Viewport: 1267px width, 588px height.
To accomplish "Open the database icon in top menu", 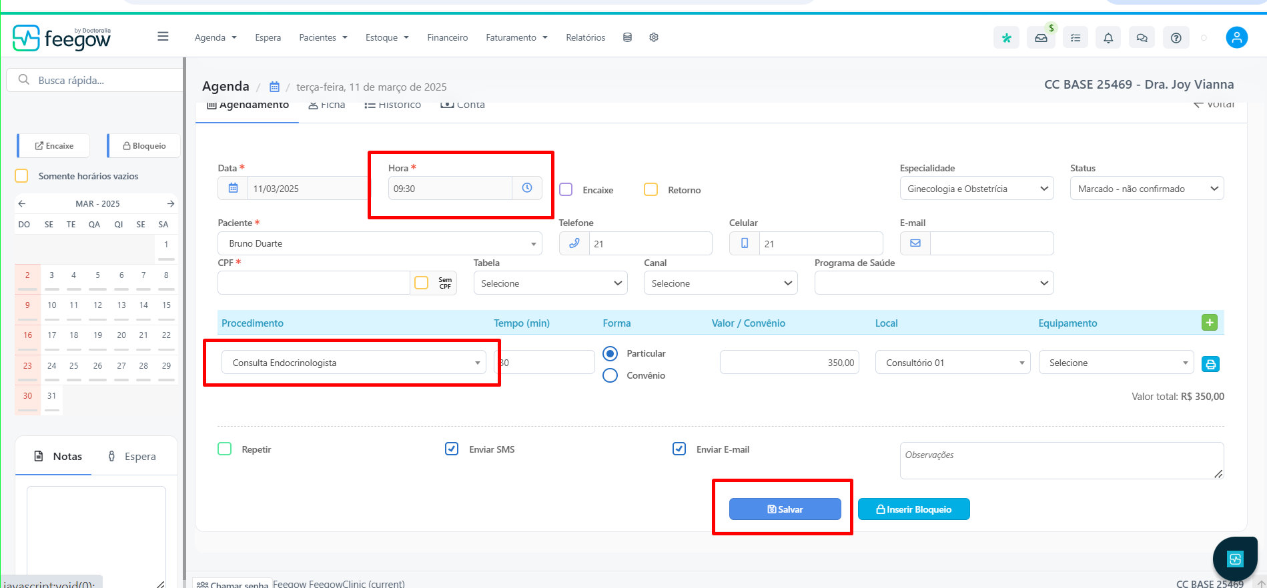I will [x=627, y=37].
